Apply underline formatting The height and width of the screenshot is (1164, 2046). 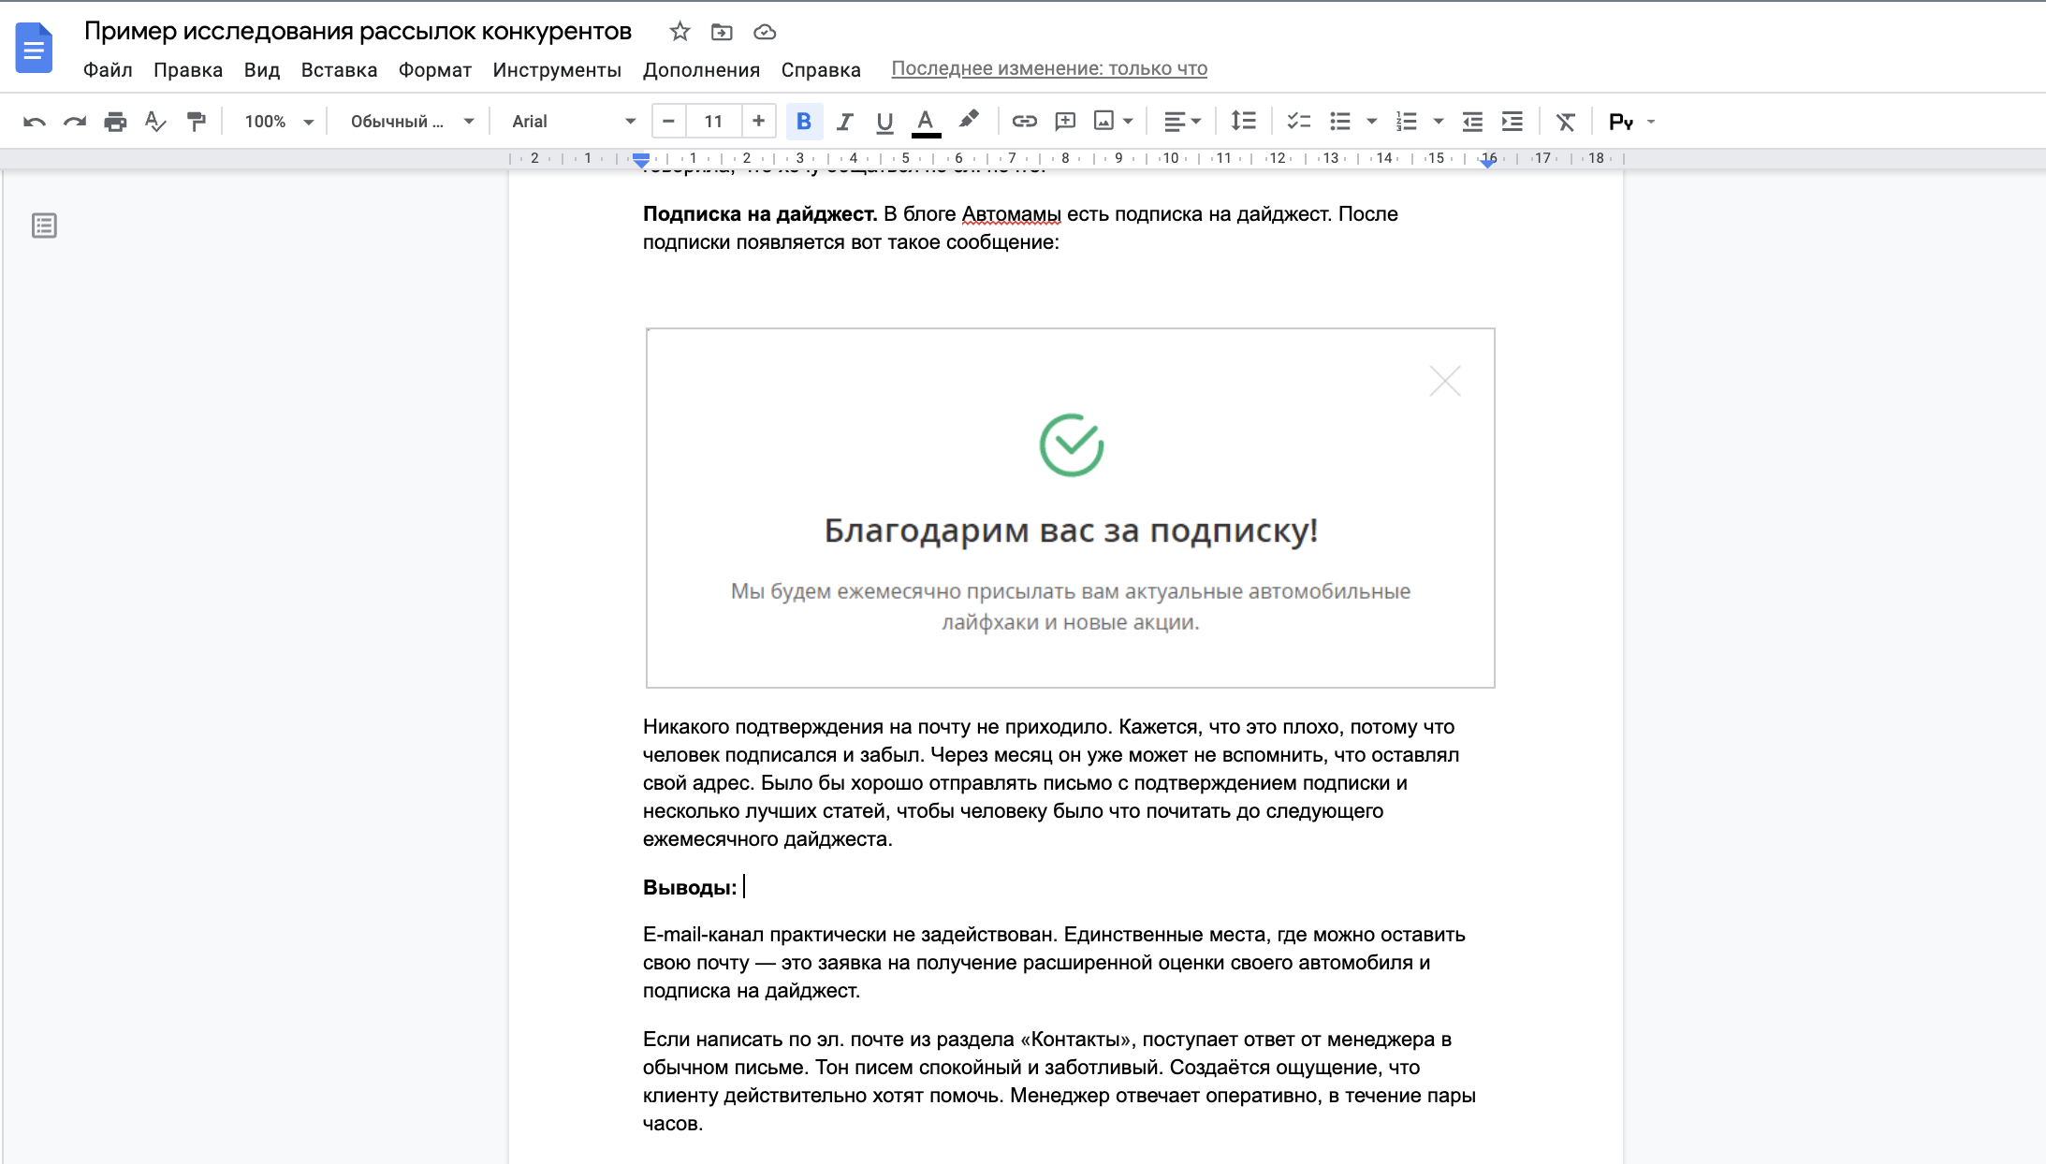884,122
